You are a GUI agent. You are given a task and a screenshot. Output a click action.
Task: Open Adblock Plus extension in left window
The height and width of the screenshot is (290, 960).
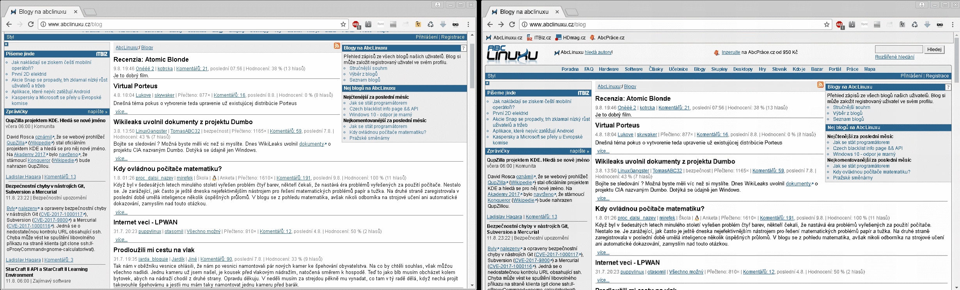click(x=356, y=24)
